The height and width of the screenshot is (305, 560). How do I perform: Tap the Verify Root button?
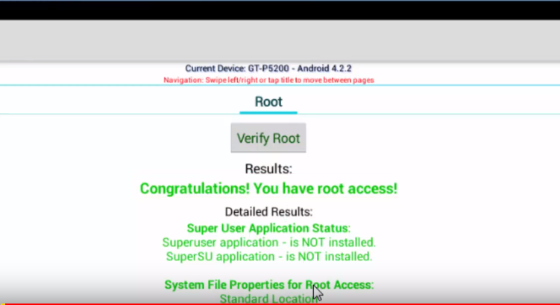point(268,138)
